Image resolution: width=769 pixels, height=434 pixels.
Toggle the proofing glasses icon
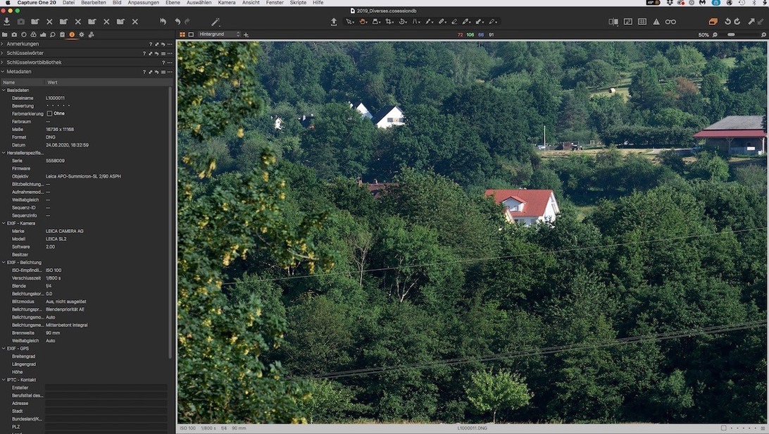670,22
